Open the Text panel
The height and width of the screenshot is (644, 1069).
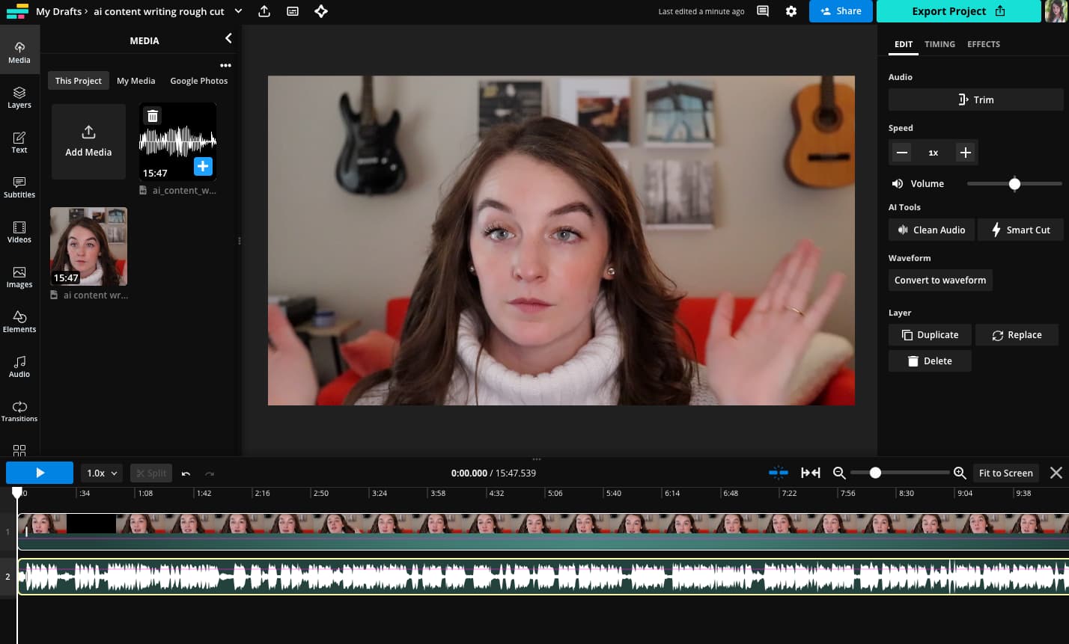click(x=19, y=142)
